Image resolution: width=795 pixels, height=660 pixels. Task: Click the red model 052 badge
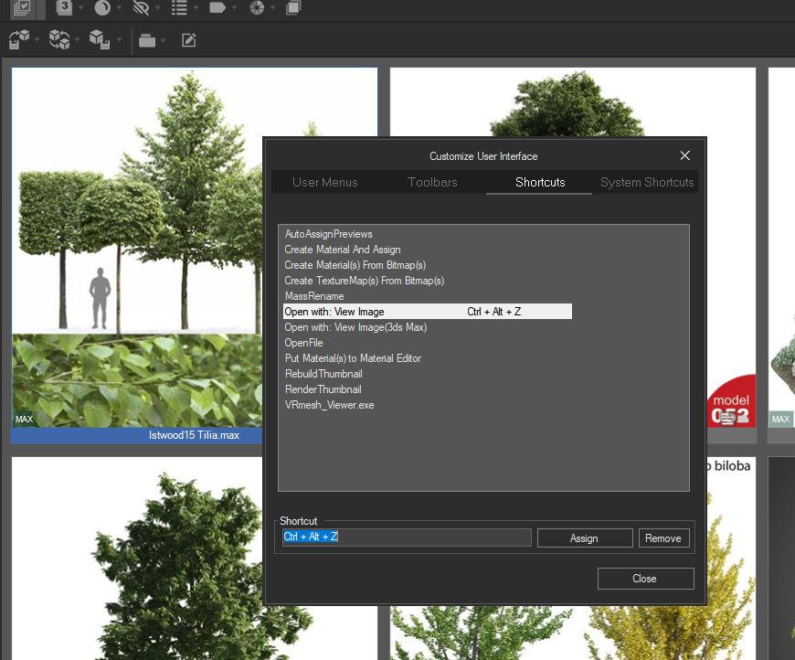point(731,402)
